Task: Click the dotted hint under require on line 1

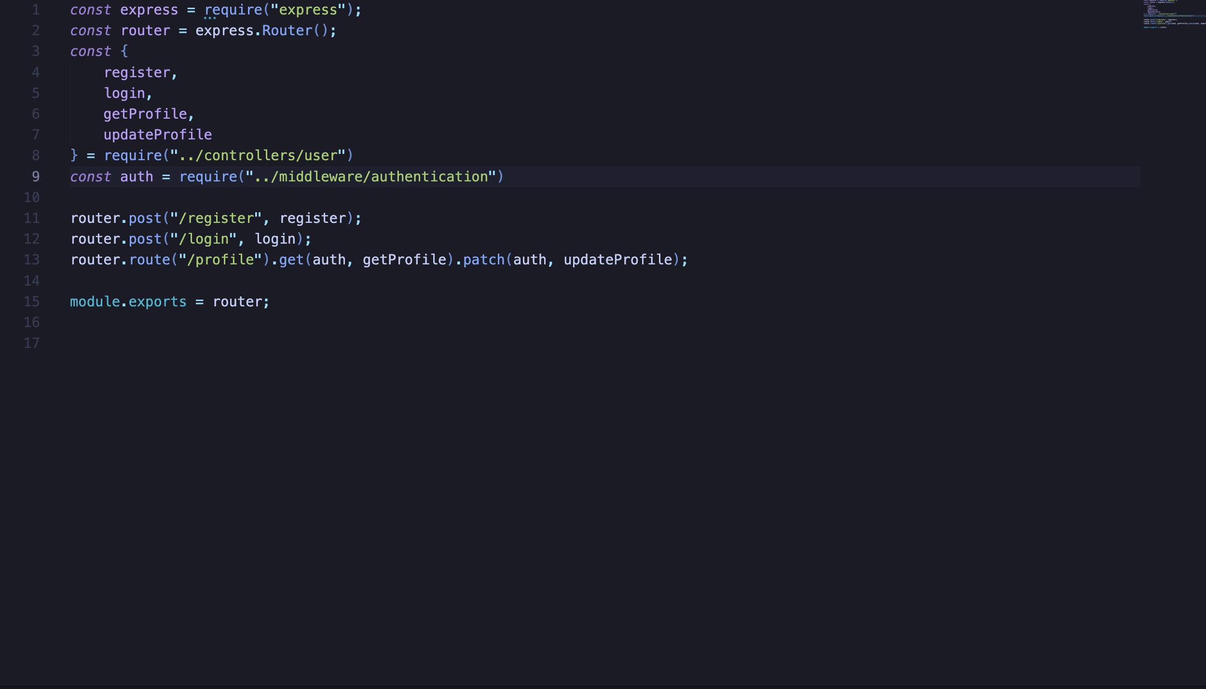Action: point(210,18)
